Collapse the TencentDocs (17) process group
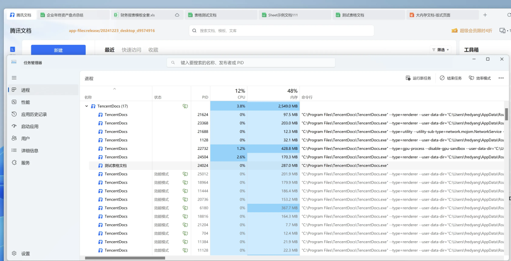511x261 pixels. 87,106
